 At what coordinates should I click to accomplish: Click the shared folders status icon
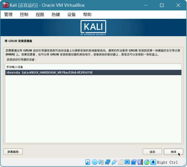pyautogui.click(x=121, y=162)
